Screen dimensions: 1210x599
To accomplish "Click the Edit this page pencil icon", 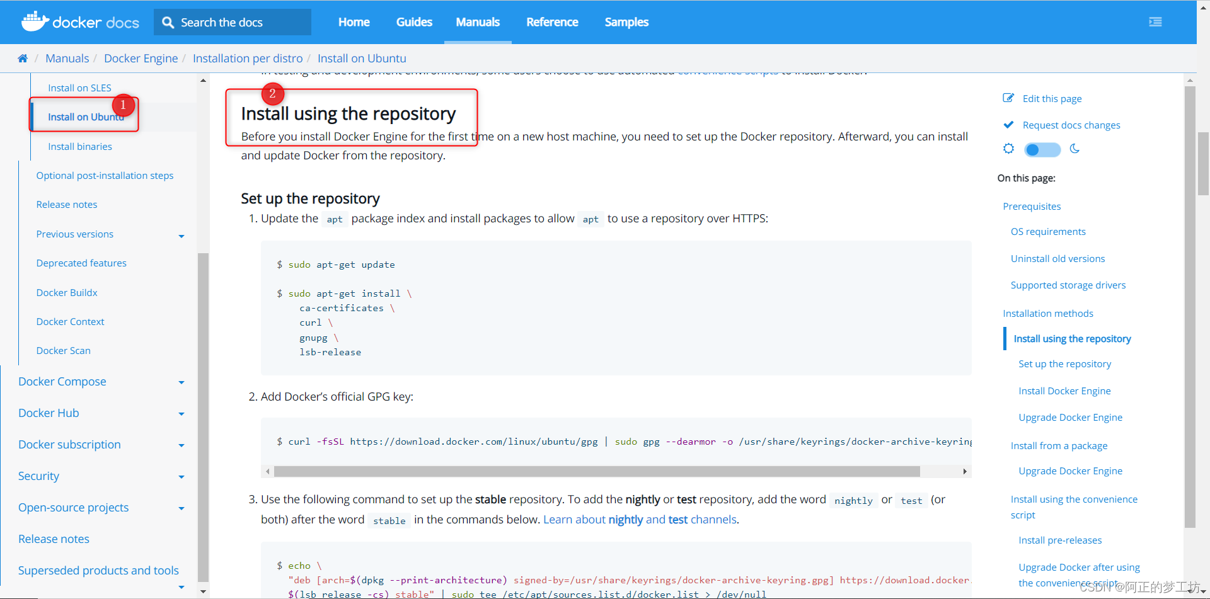I will click(1008, 98).
